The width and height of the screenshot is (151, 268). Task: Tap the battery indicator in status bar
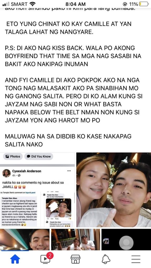coord(143,4)
